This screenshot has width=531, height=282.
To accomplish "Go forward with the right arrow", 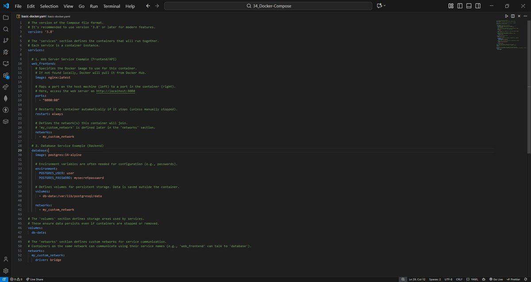I will 157,6.
